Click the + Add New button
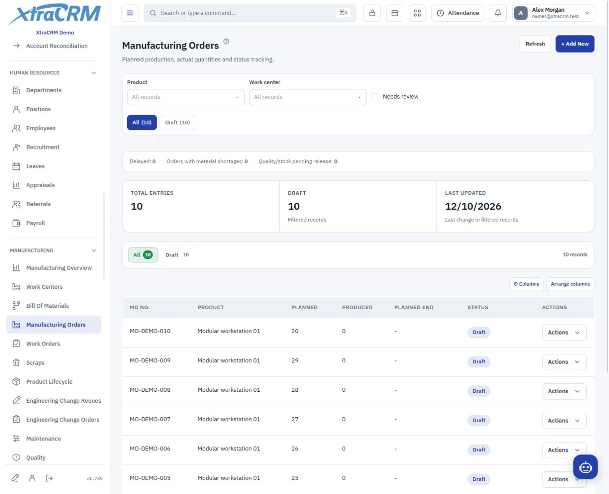This screenshot has height=494, width=609. (x=575, y=44)
